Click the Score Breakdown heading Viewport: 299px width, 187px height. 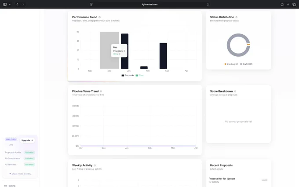click(x=221, y=92)
